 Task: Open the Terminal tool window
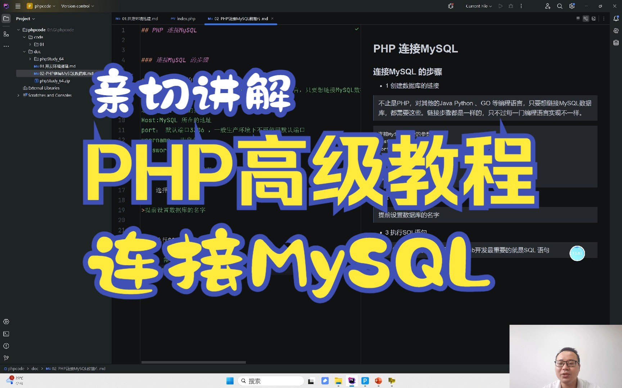tap(6, 334)
